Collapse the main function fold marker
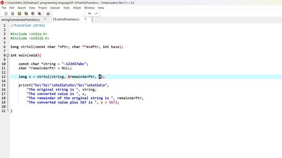282x158 pixels. (x=8, y=55)
